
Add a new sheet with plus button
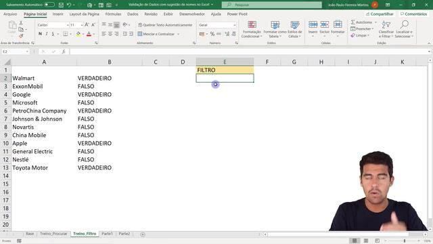143,235
